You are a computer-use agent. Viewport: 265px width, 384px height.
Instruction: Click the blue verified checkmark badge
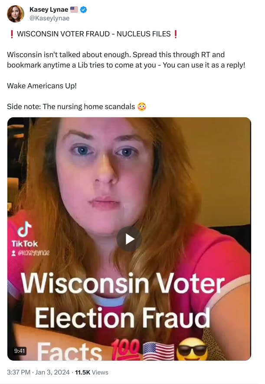[83, 10]
